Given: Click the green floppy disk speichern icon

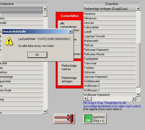Looking at the screenshot, I should point(88,119).
